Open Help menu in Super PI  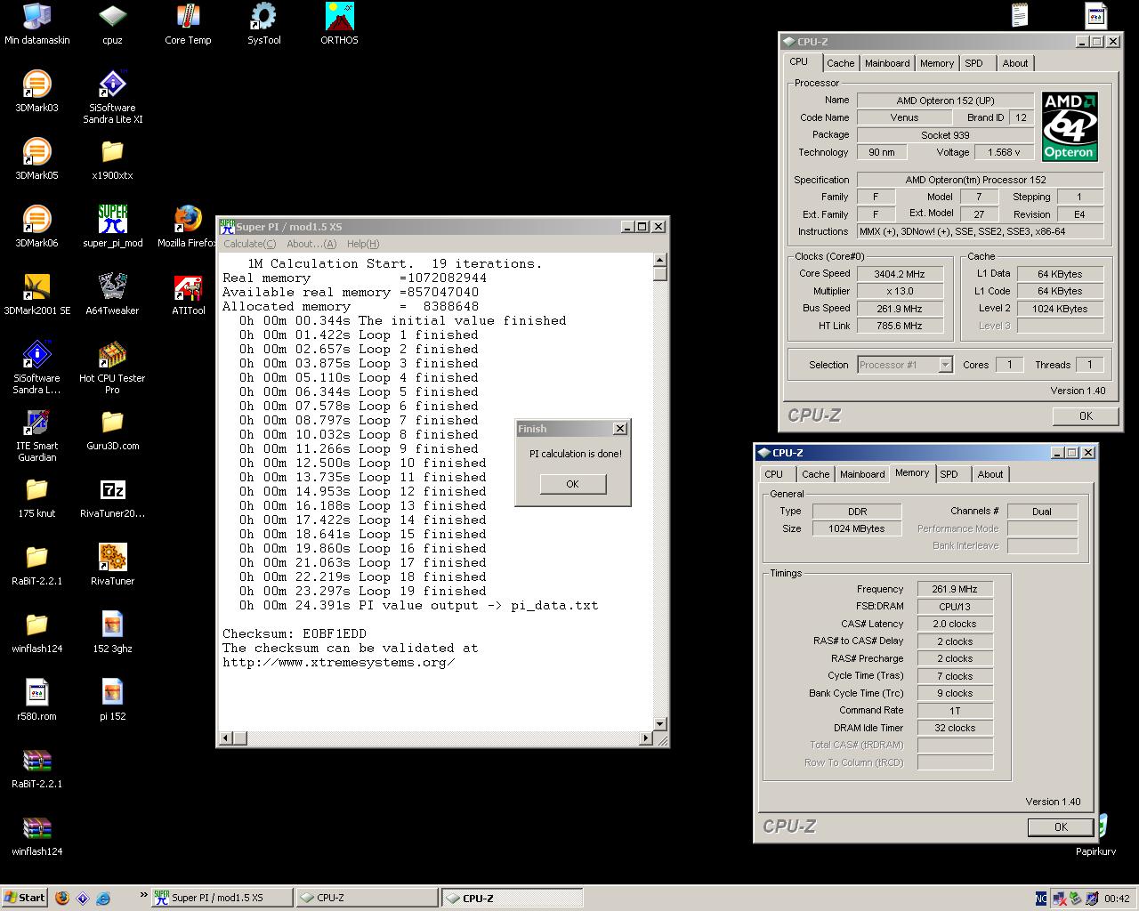tap(363, 244)
